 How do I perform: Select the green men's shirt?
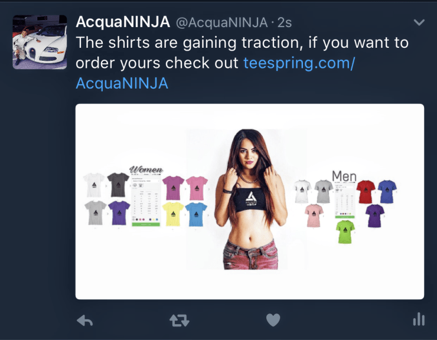tap(345, 232)
